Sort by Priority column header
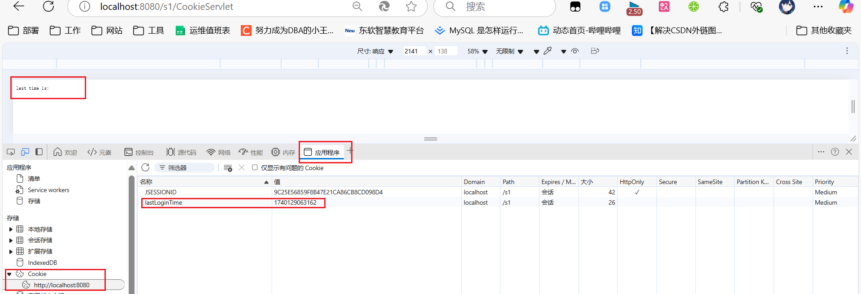This screenshot has width=861, height=294. (x=835, y=182)
